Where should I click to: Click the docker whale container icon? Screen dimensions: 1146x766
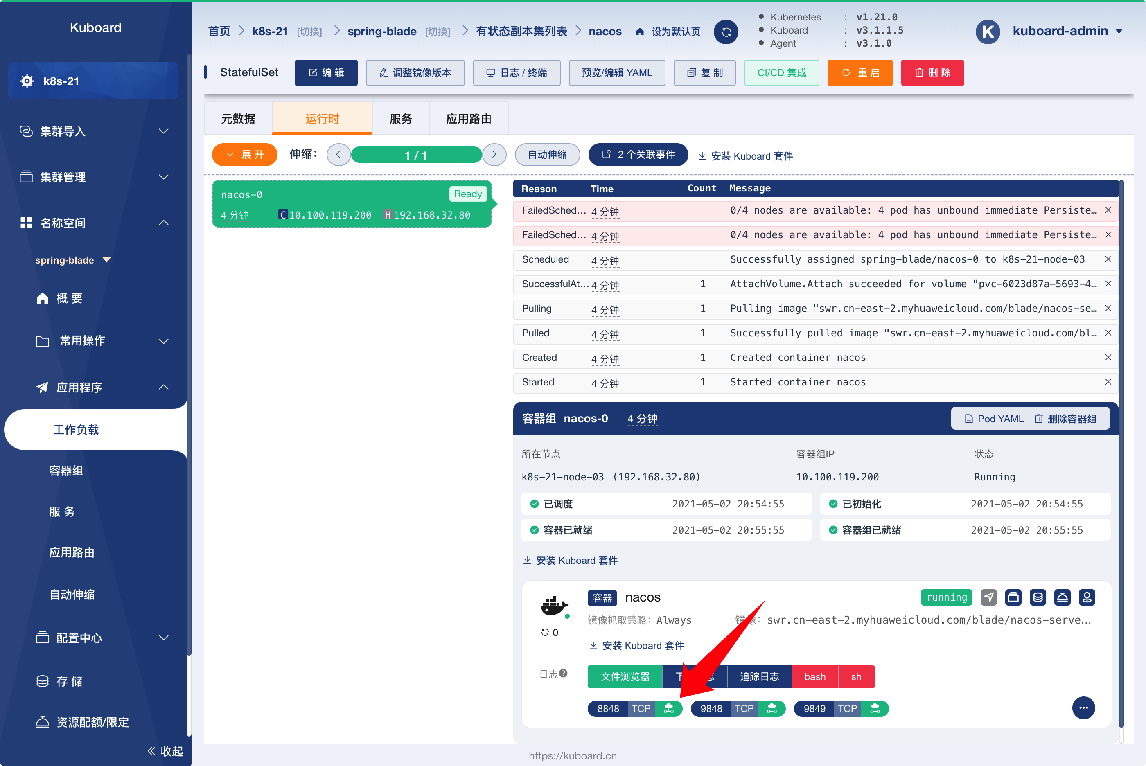(x=555, y=606)
